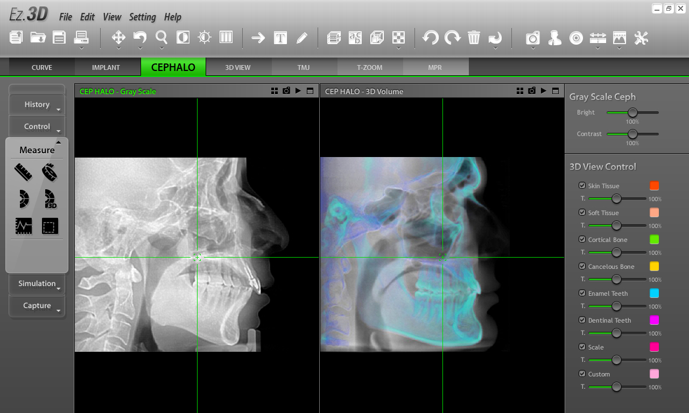Select the text T annotation tool
The height and width of the screenshot is (413, 689).
[x=280, y=38]
